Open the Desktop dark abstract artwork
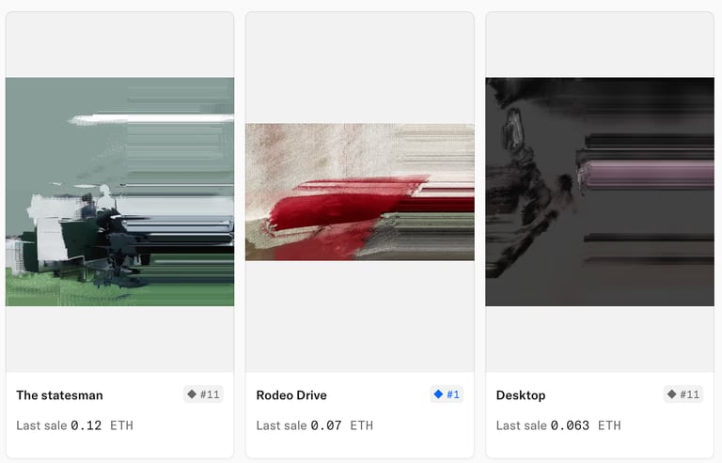 [600, 192]
